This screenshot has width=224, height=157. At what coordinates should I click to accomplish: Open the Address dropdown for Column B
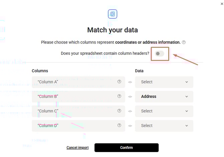coord(164,97)
